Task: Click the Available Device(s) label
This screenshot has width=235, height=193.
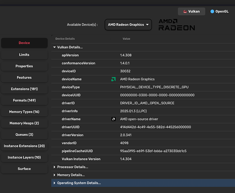Action: [x=82, y=25]
